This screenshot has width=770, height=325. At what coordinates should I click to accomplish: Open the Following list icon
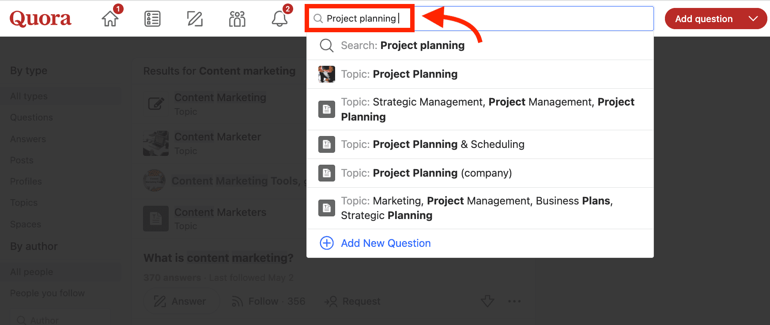pos(152,19)
